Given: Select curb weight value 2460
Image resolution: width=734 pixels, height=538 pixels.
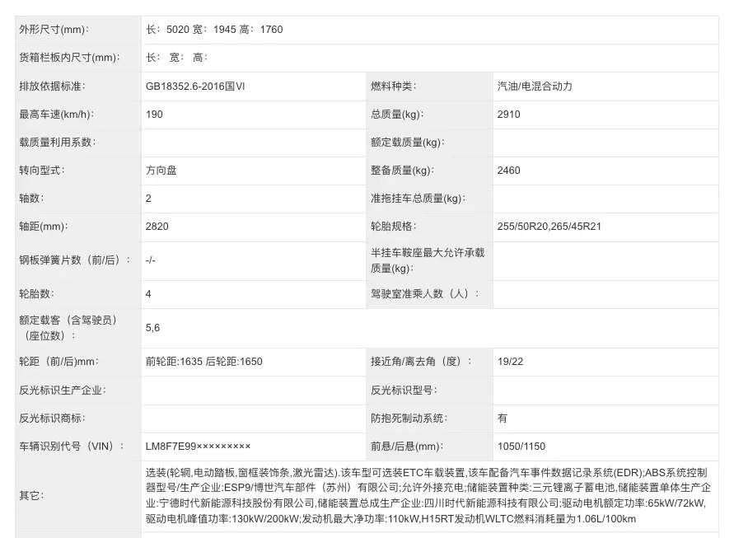Looking at the screenshot, I should coord(509,171).
